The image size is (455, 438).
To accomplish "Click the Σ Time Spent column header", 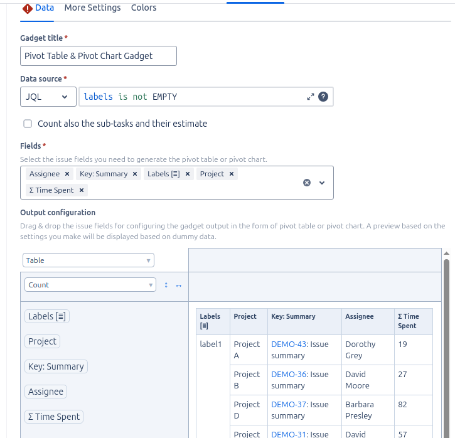I will (414, 321).
